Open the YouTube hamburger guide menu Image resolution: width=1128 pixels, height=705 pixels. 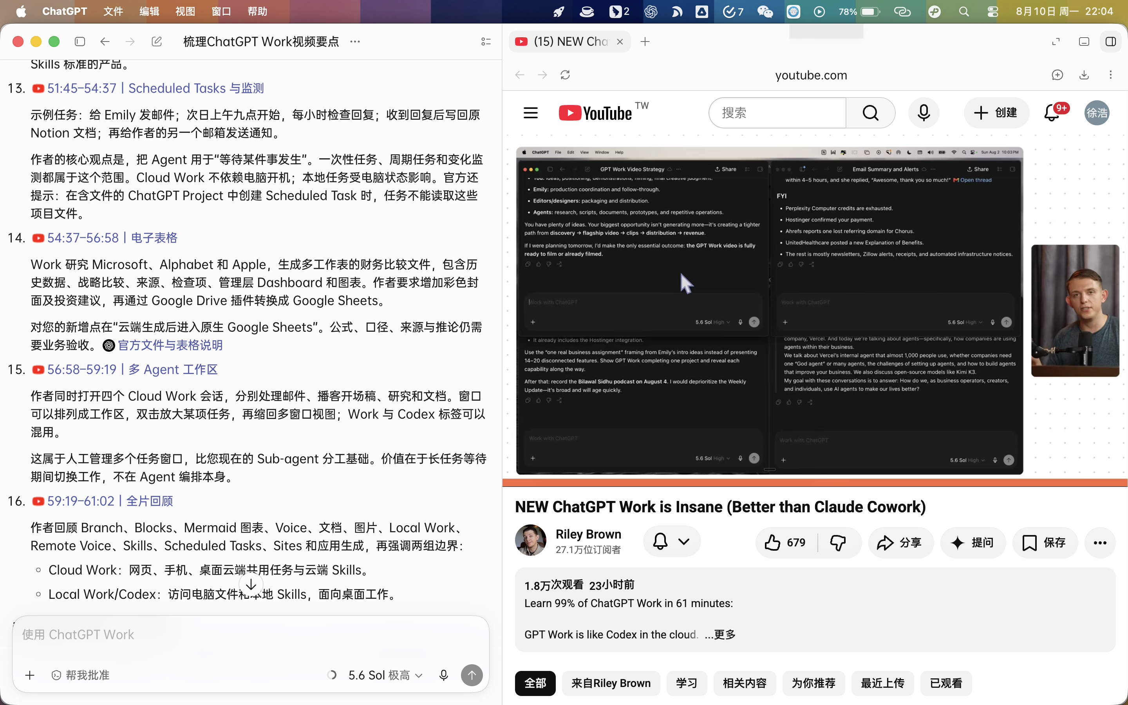[x=530, y=113]
